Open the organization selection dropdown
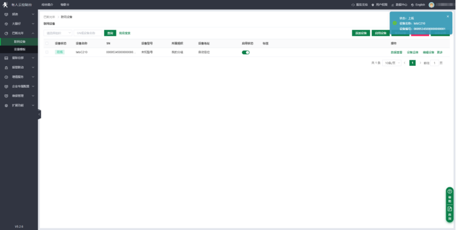 pos(58,33)
